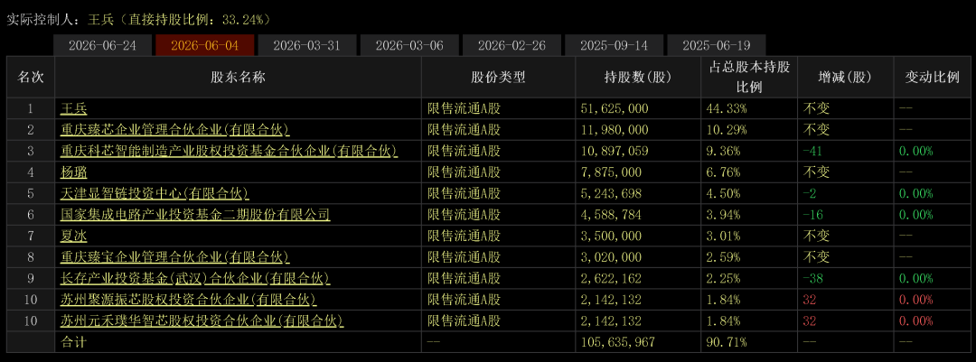View the 2025-09-14 date tab
976x362 pixels.
tap(614, 45)
